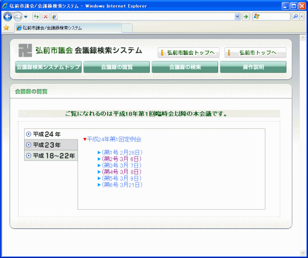Viewport: 308px width, 258px height.
Task: Click the 会議録の閲覧 section heading
Action: pyautogui.click(x=31, y=91)
